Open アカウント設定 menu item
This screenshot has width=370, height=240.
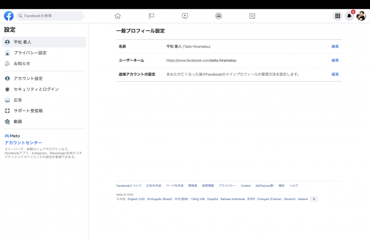click(44, 78)
